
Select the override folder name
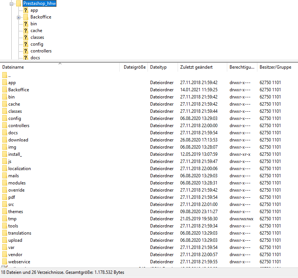click(16, 190)
